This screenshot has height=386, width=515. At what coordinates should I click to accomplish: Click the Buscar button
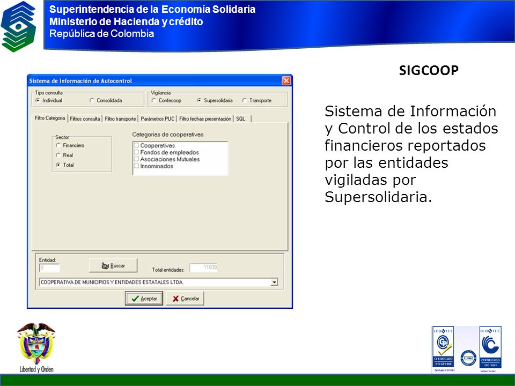(113, 265)
